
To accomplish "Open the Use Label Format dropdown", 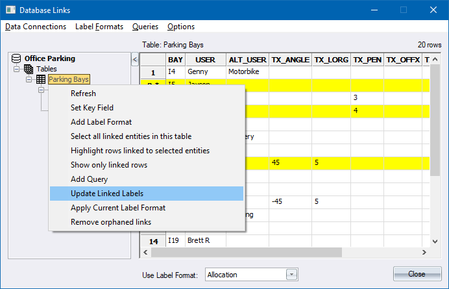I will pyautogui.click(x=291, y=275).
